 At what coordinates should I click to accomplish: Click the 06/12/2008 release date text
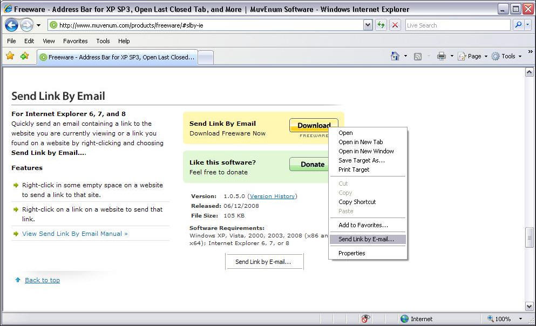(241, 206)
